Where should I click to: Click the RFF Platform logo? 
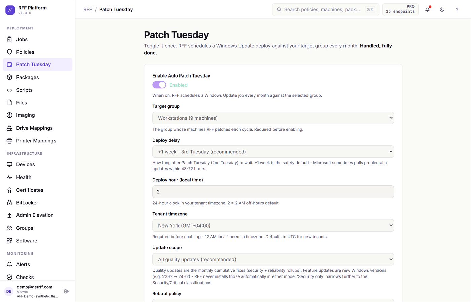click(10, 10)
